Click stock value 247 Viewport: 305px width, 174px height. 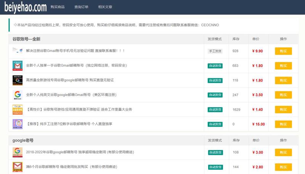[235, 95]
